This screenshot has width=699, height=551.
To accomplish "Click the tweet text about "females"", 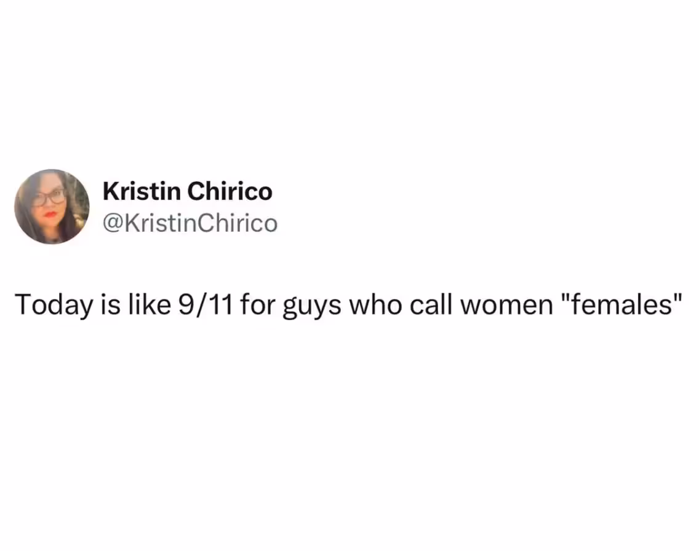I will point(349,305).
